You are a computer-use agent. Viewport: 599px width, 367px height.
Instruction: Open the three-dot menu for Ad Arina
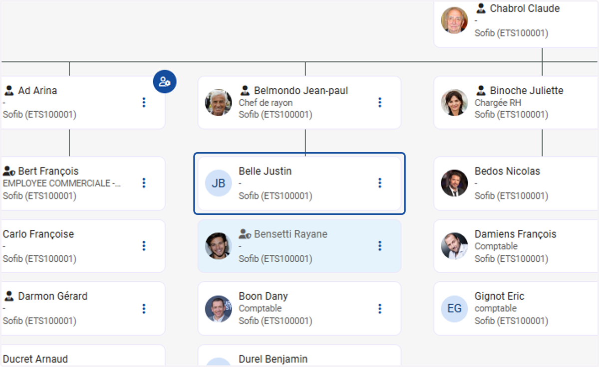point(144,102)
